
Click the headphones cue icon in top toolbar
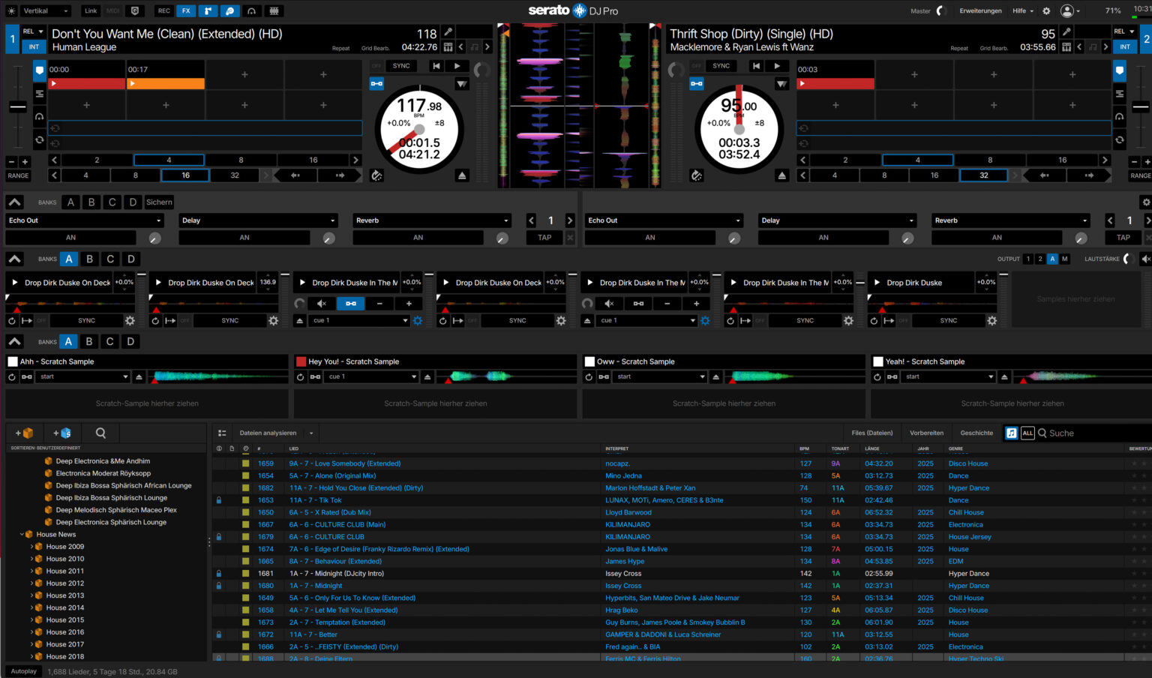click(252, 10)
